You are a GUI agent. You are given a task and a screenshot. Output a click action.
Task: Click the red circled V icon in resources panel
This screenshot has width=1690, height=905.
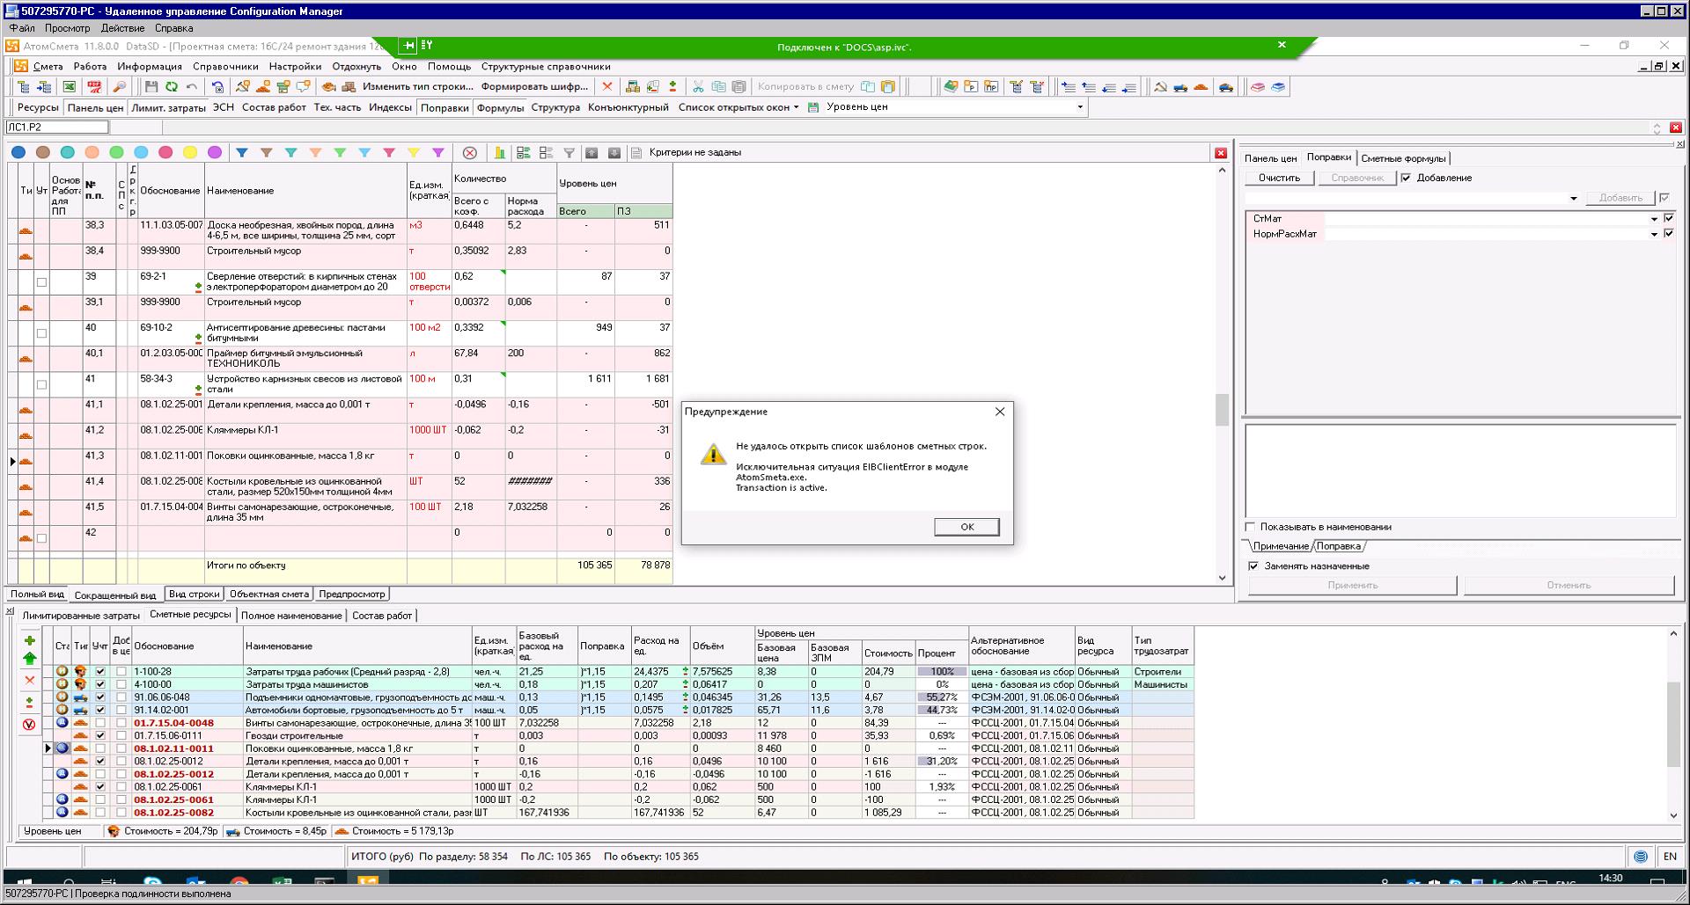click(x=29, y=724)
